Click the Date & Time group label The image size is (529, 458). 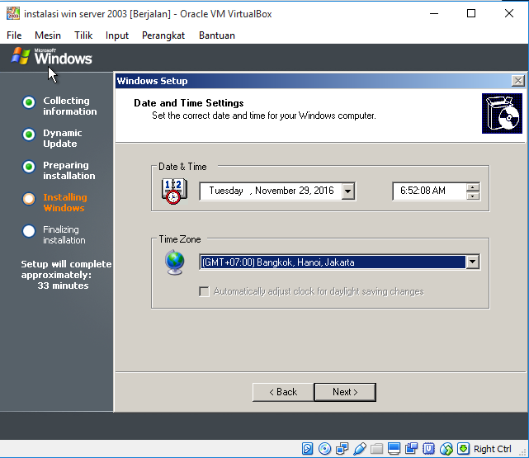click(x=182, y=167)
